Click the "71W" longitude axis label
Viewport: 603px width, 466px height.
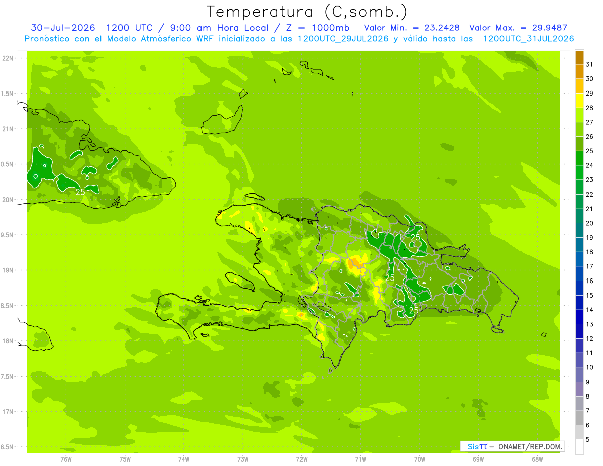tap(360, 459)
